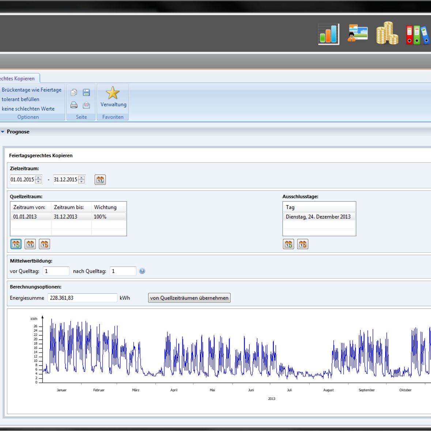Increase the Zielzeitraum end date 31.12.2015
Screen dimensions: 431x431
82,178
